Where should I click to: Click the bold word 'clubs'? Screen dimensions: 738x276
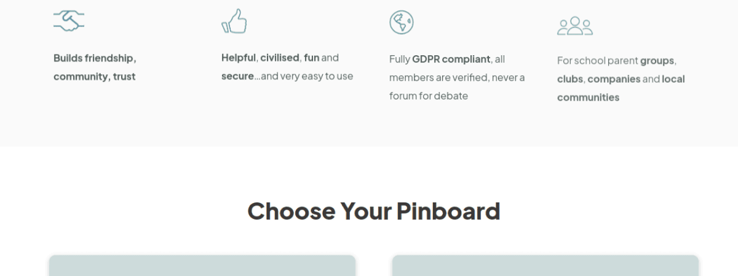[x=570, y=79]
